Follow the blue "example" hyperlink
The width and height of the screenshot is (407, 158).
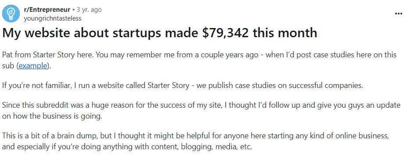pyautogui.click(x=32, y=66)
